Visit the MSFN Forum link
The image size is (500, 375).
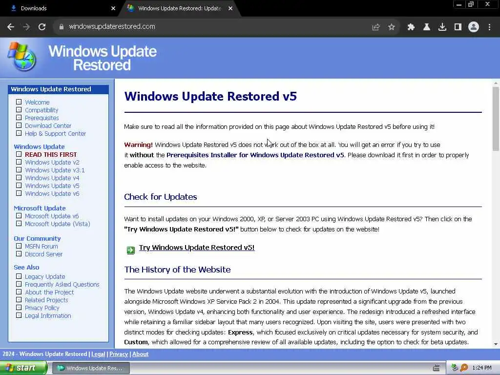click(42, 247)
